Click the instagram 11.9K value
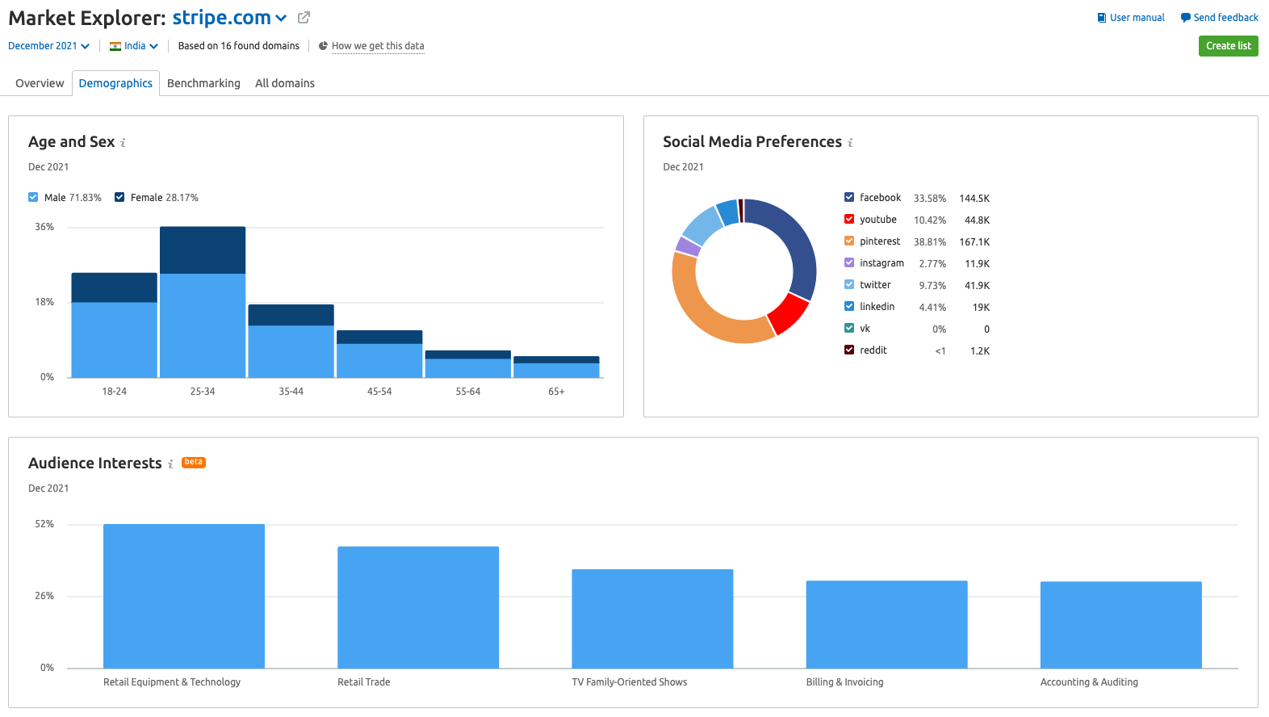 [x=977, y=263]
